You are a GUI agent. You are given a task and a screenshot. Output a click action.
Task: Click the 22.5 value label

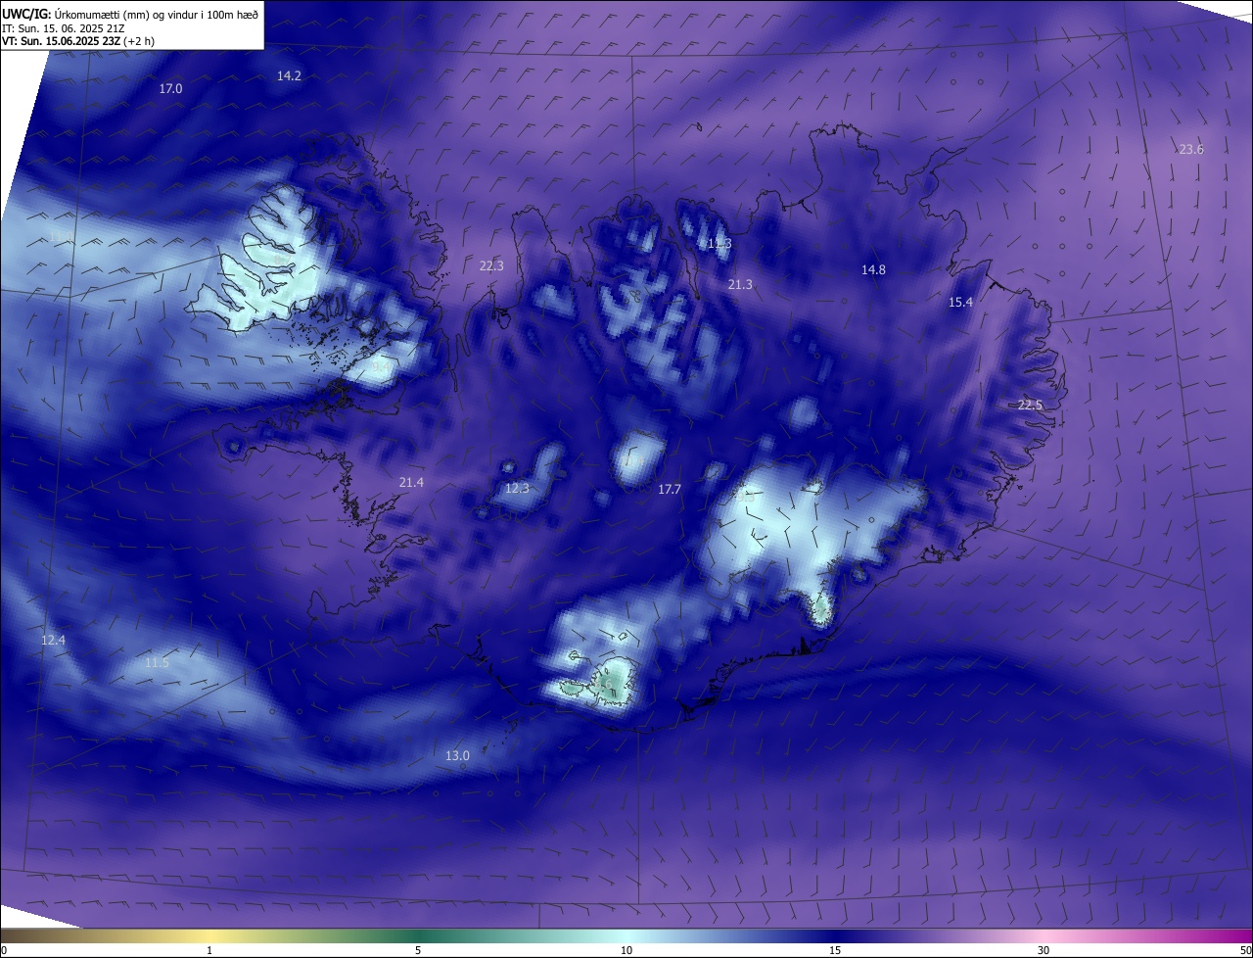click(x=1030, y=405)
